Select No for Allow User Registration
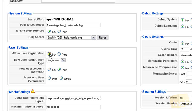The image size is (192, 111). (49, 54)
